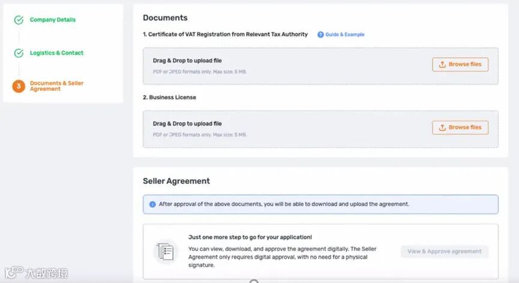The image size is (519, 283).
Task: Click upload arrow icon for Business License
Action: point(442,127)
